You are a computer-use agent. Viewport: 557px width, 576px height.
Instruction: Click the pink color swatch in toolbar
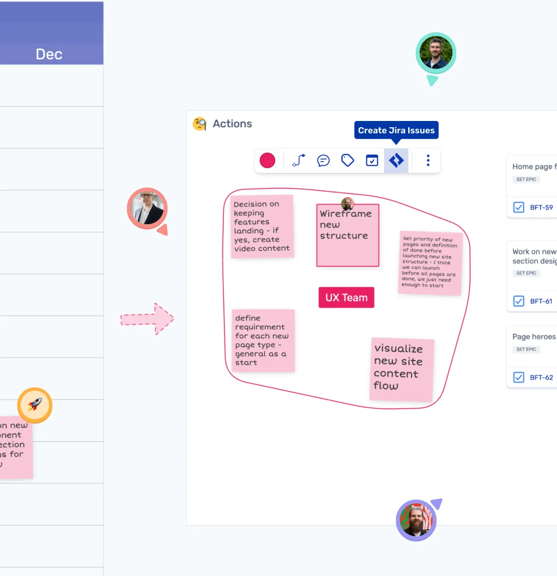(267, 160)
